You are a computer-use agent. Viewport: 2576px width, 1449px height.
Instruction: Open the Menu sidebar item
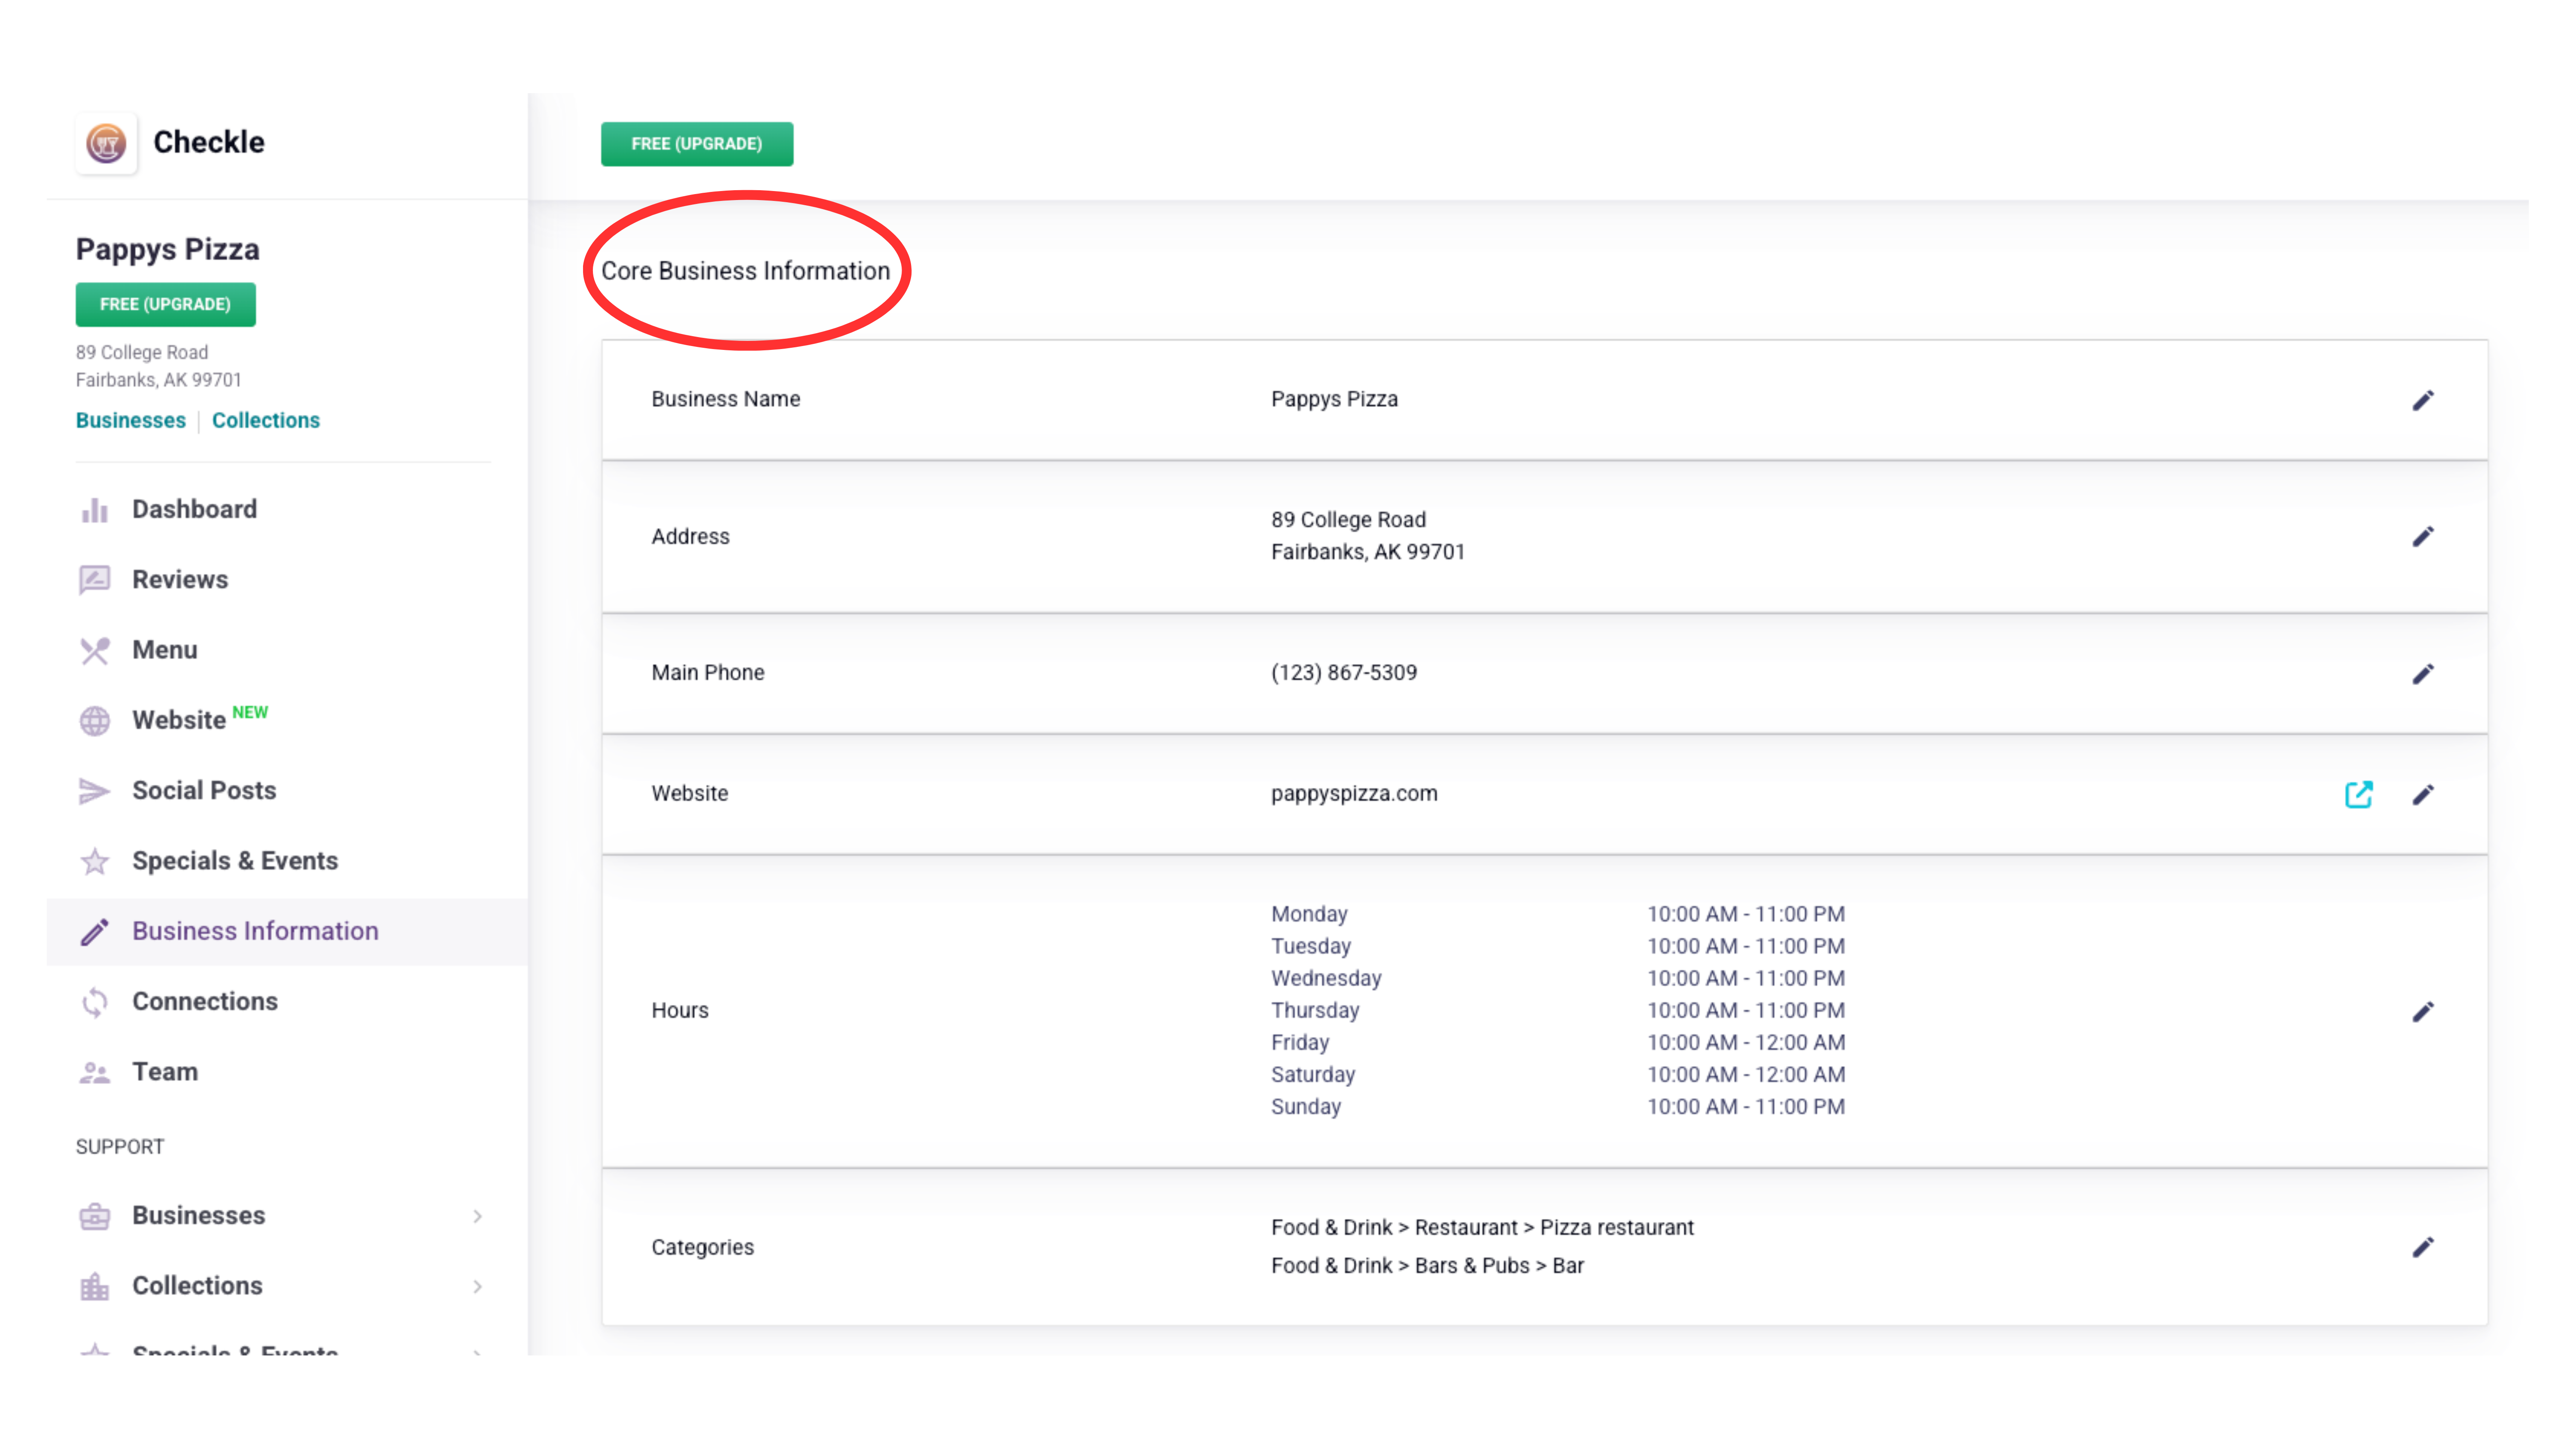pyautogui.click(x=287, y=651)
